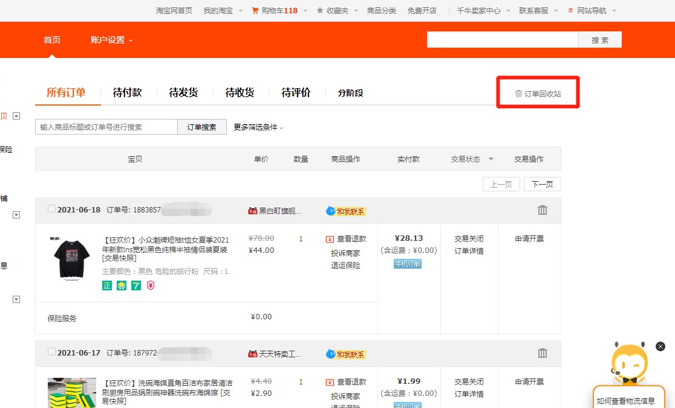The height and width of the screenshot is (408, 675).
Task: Click the site navigation menu icon
Action: click(x=570, y=10)
